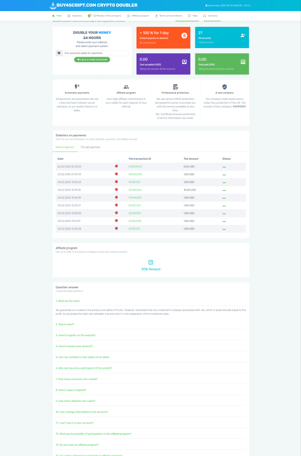Expand 'How many deposits can I open?'

[x=75, y=401]
